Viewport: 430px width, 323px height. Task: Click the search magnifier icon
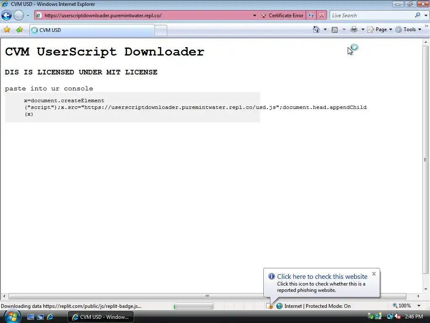[x=417, y=16]
